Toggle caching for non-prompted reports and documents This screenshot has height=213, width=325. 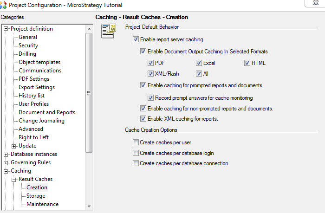143,108
